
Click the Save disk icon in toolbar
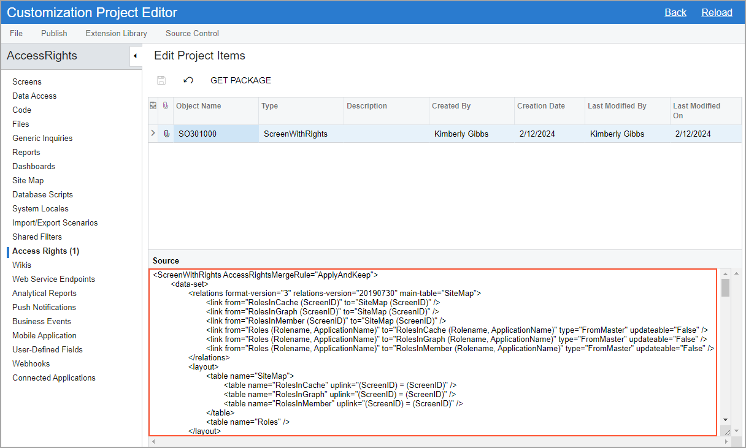tap(161, 80)
